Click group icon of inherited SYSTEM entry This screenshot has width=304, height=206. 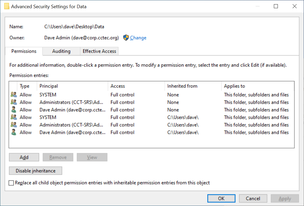tap(14, 117)
